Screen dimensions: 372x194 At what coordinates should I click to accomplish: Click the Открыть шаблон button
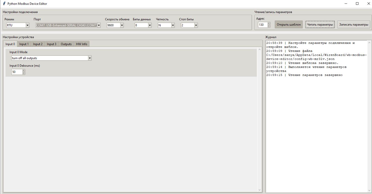tap(289, 25)
